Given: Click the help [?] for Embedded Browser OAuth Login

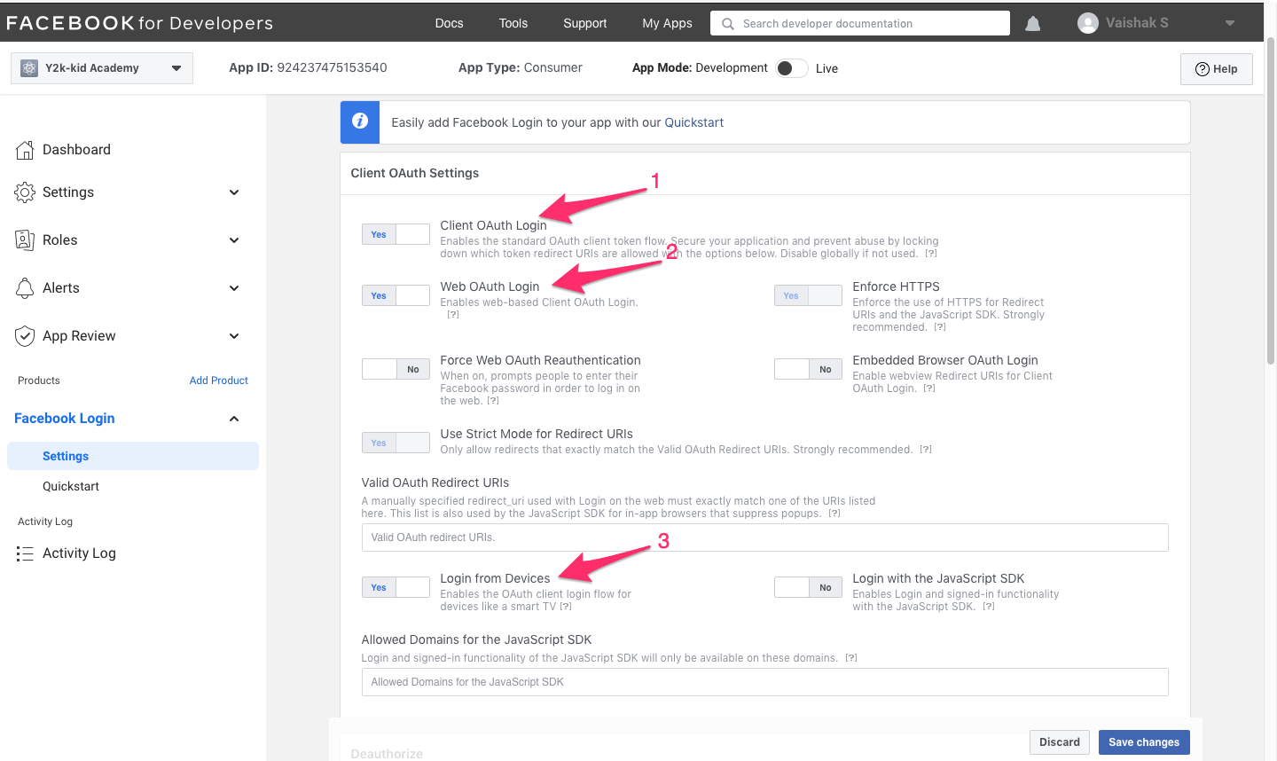Looking at the screenshot, I should (929, 388).
